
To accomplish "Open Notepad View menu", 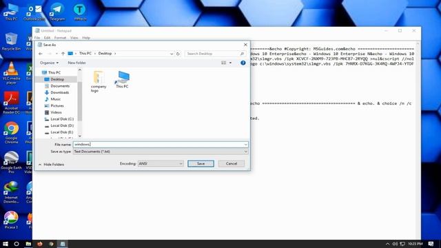I will point(74,38).
